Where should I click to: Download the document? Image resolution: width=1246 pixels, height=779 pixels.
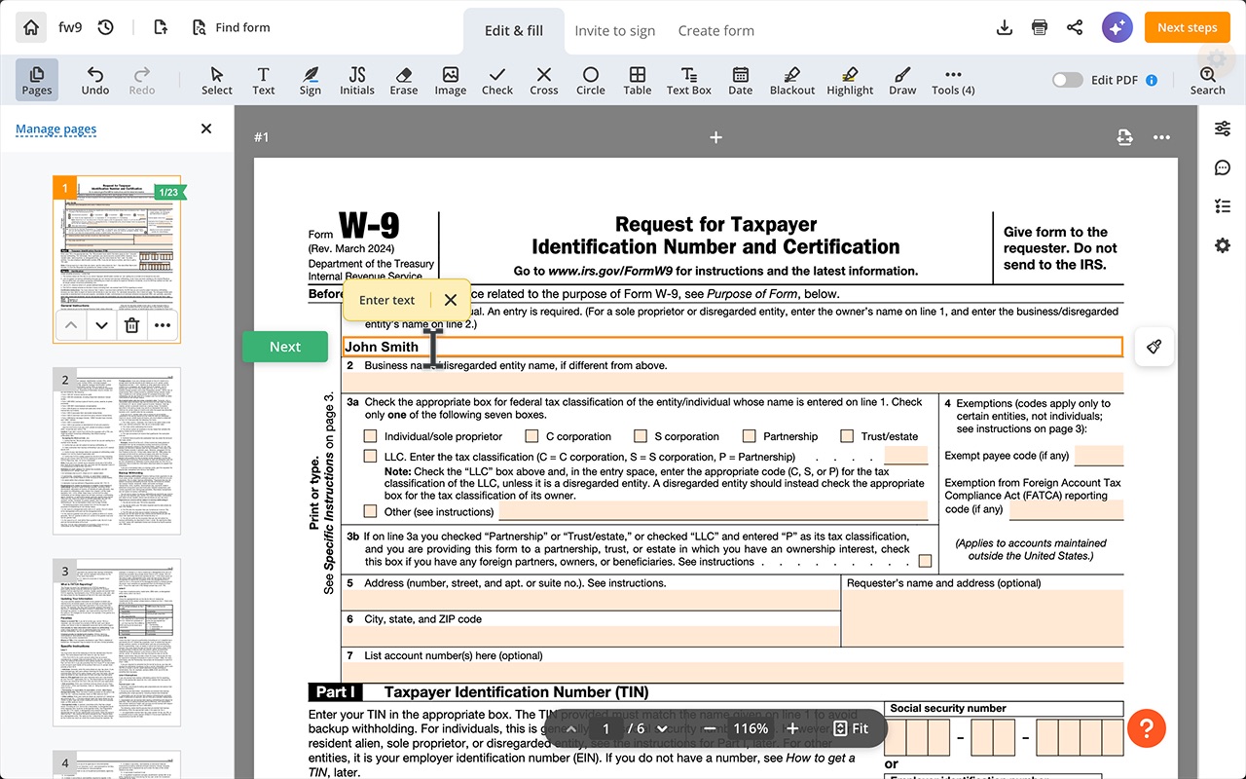1005,27
